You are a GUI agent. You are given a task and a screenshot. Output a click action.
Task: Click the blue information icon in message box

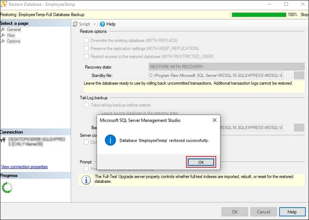tap(110, 140)
